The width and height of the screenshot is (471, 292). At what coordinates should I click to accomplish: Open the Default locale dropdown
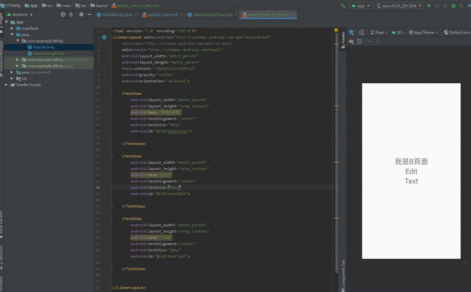tap(457, 33)
